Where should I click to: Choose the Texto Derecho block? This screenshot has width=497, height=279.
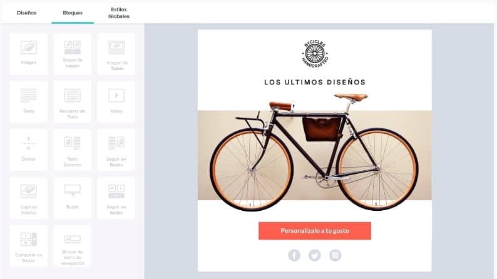[72, 150]
